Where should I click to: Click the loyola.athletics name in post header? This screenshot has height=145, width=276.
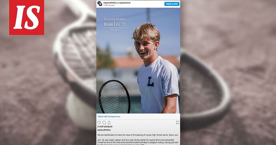click(110, 3)
